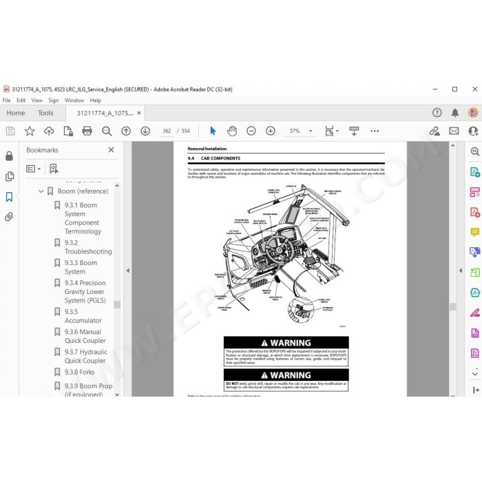Open the Search tool in right pane
This screenshot has width=482, height=482.
(x=475, y=151)
